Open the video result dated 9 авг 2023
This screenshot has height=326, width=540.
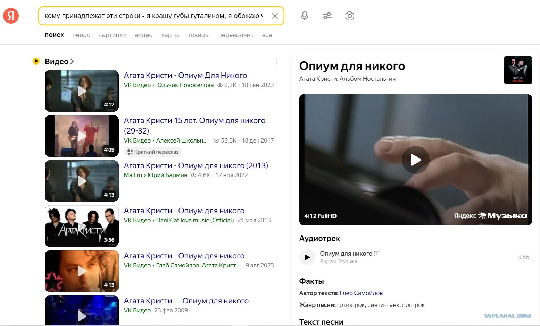click(x=184, y=256)
